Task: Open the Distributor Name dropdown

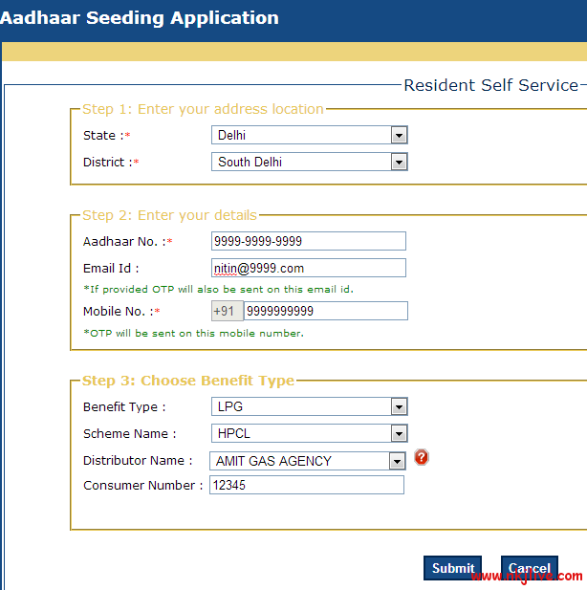Action: (x=308, y=461)
